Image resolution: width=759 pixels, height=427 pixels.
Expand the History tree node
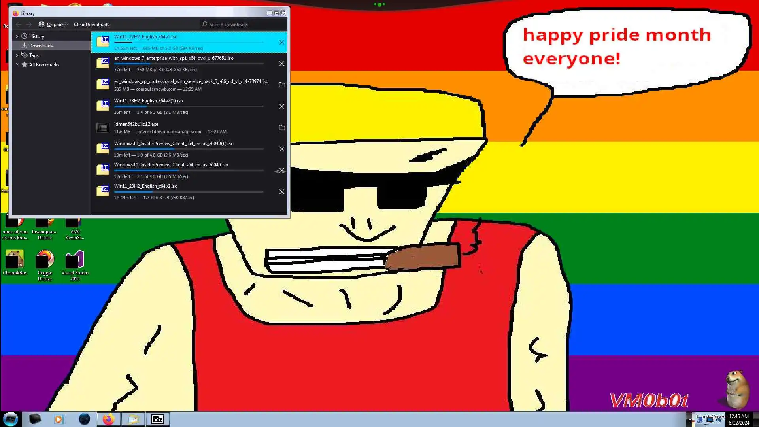tap(17, 36)
